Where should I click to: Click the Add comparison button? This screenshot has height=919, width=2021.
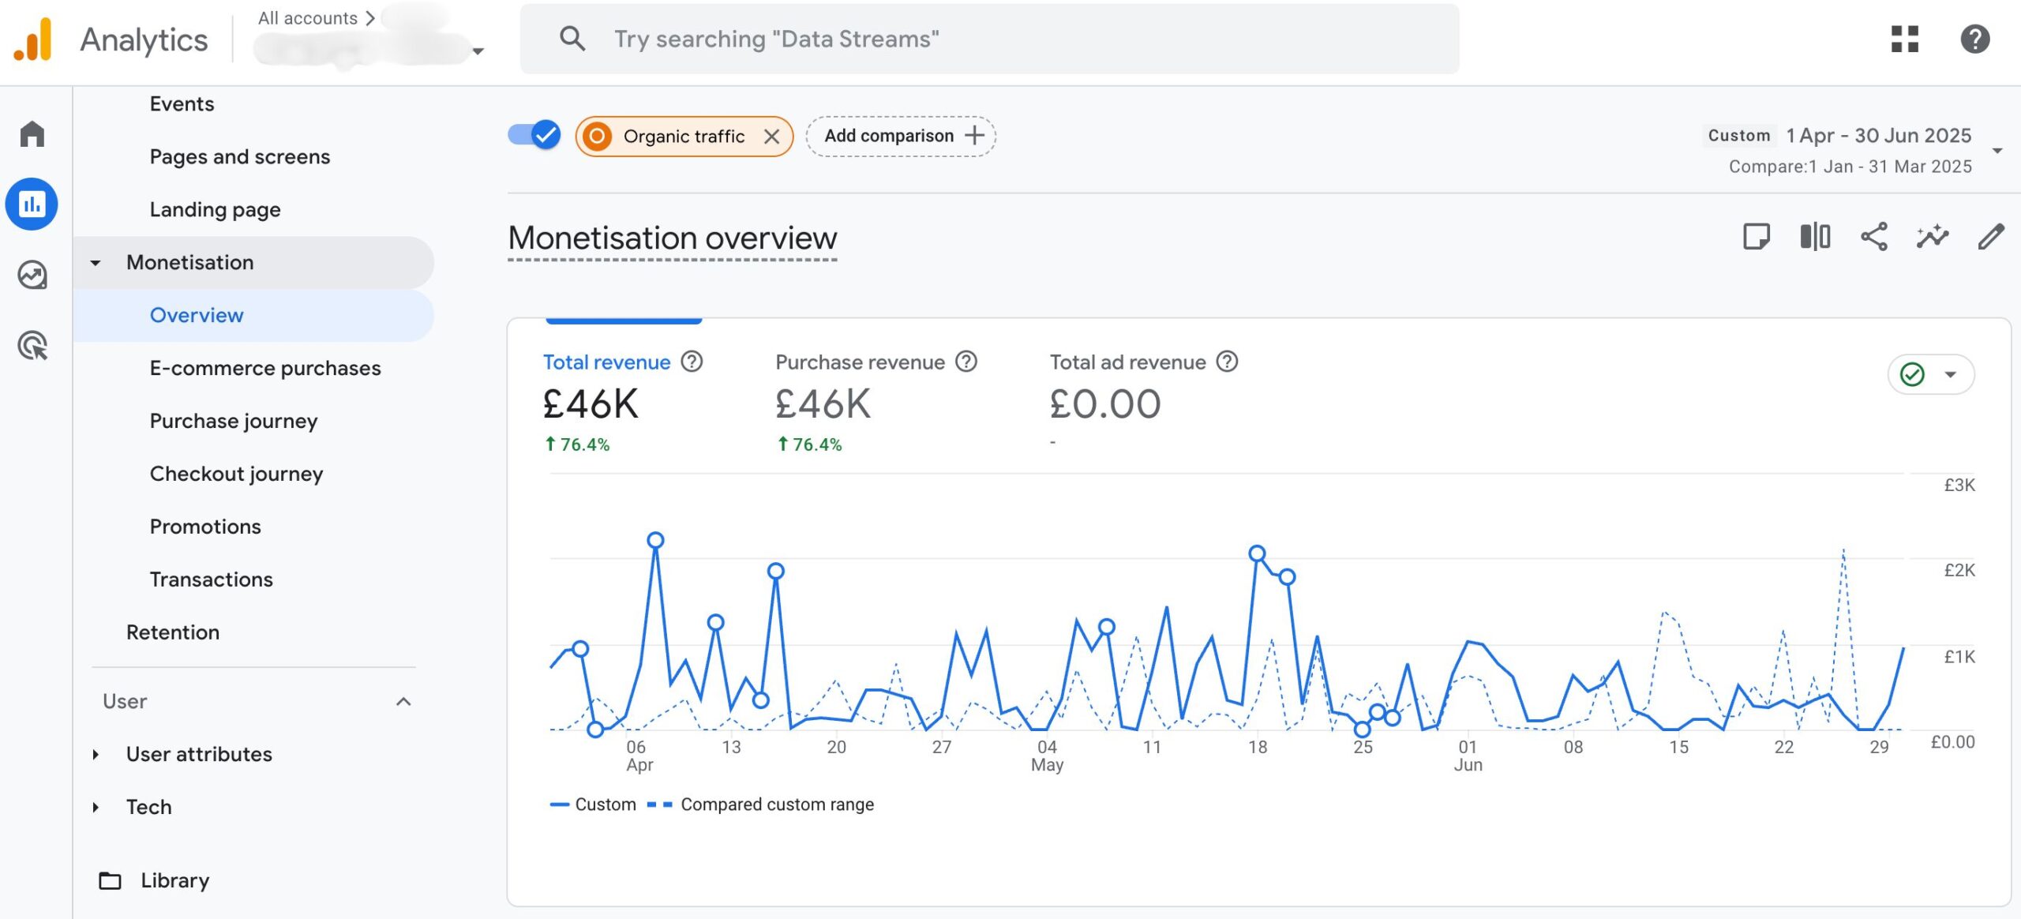(901, 136)
